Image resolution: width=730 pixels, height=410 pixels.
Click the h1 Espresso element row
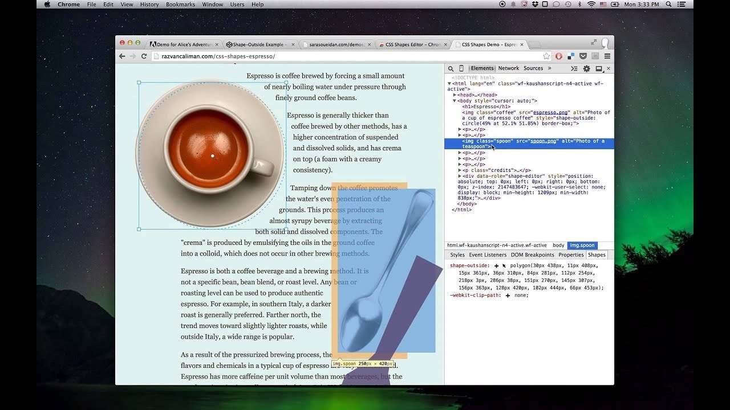[486, 106]
